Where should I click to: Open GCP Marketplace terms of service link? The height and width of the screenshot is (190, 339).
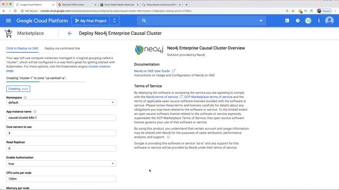[x=208, y=97]
